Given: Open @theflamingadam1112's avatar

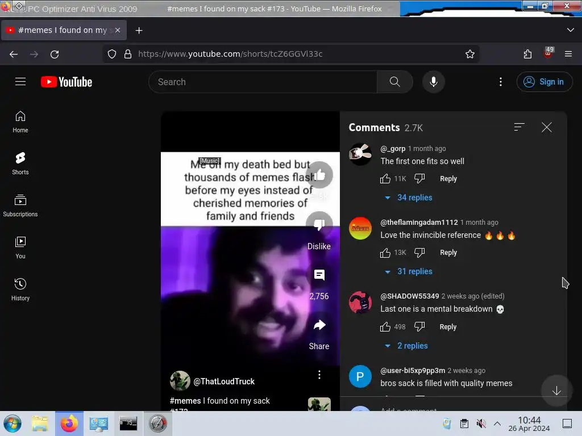Looking at the screenshot, I should 360,228.
